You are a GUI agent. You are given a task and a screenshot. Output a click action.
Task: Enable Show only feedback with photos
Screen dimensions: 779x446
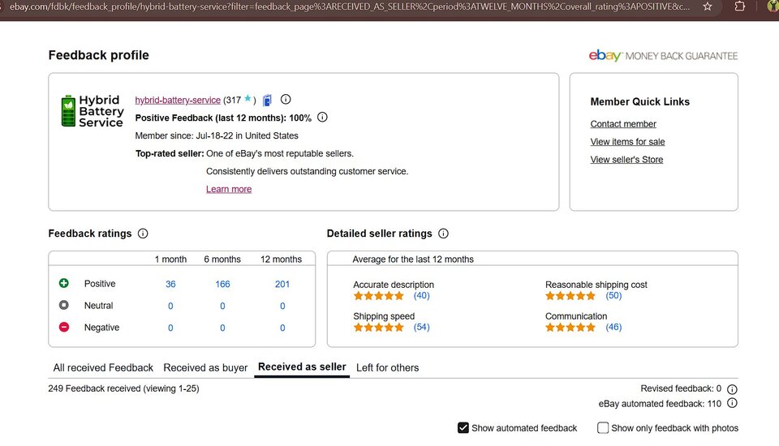pyautogui.click(x=603, y=428)
